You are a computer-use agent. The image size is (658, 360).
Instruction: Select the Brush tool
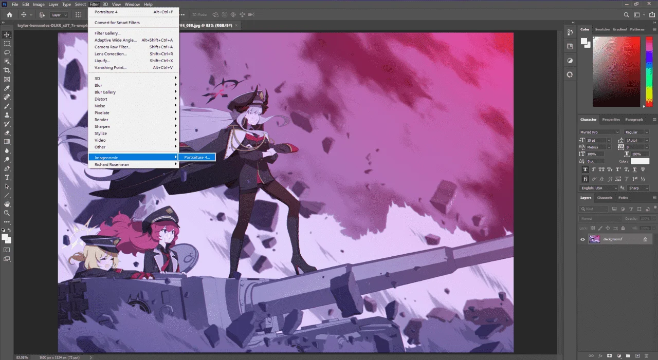point(7,106)
